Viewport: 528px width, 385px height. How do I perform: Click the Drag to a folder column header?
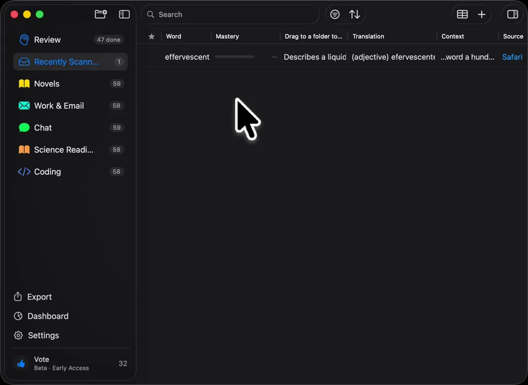click(x=313, y=36)
